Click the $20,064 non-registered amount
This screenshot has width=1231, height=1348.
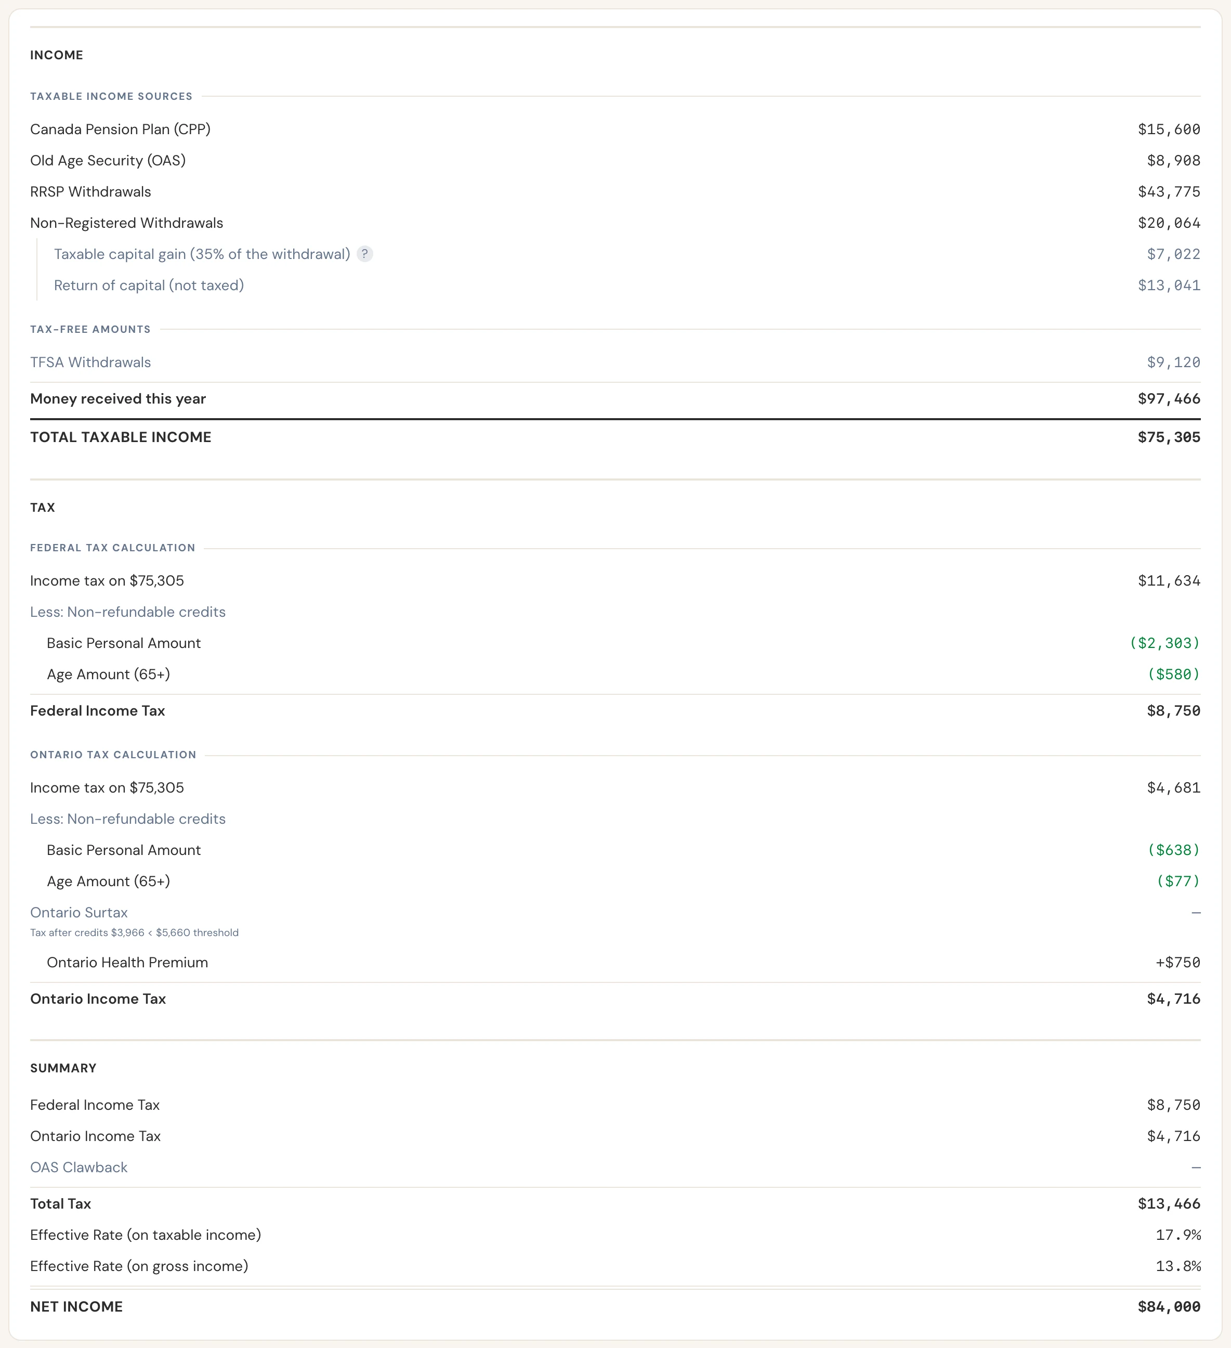click(x=1169, y=223)
